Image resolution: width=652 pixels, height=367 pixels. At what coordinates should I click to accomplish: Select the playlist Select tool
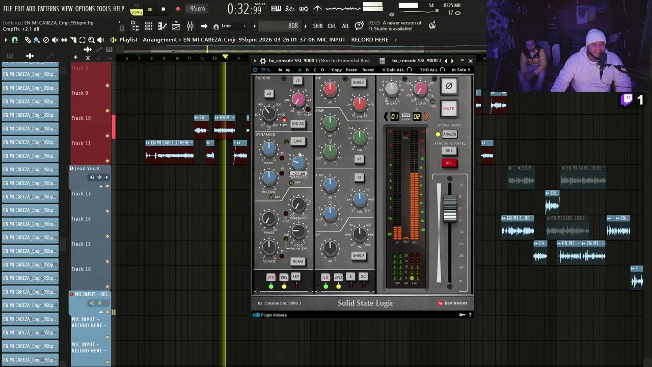pyautogui.click(x=83, y=40)
